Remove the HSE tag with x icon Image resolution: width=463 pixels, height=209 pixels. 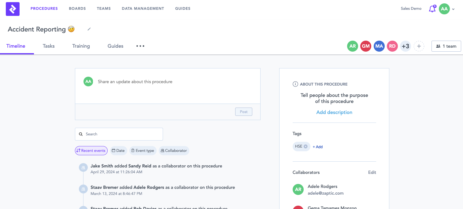pos(306,146)
